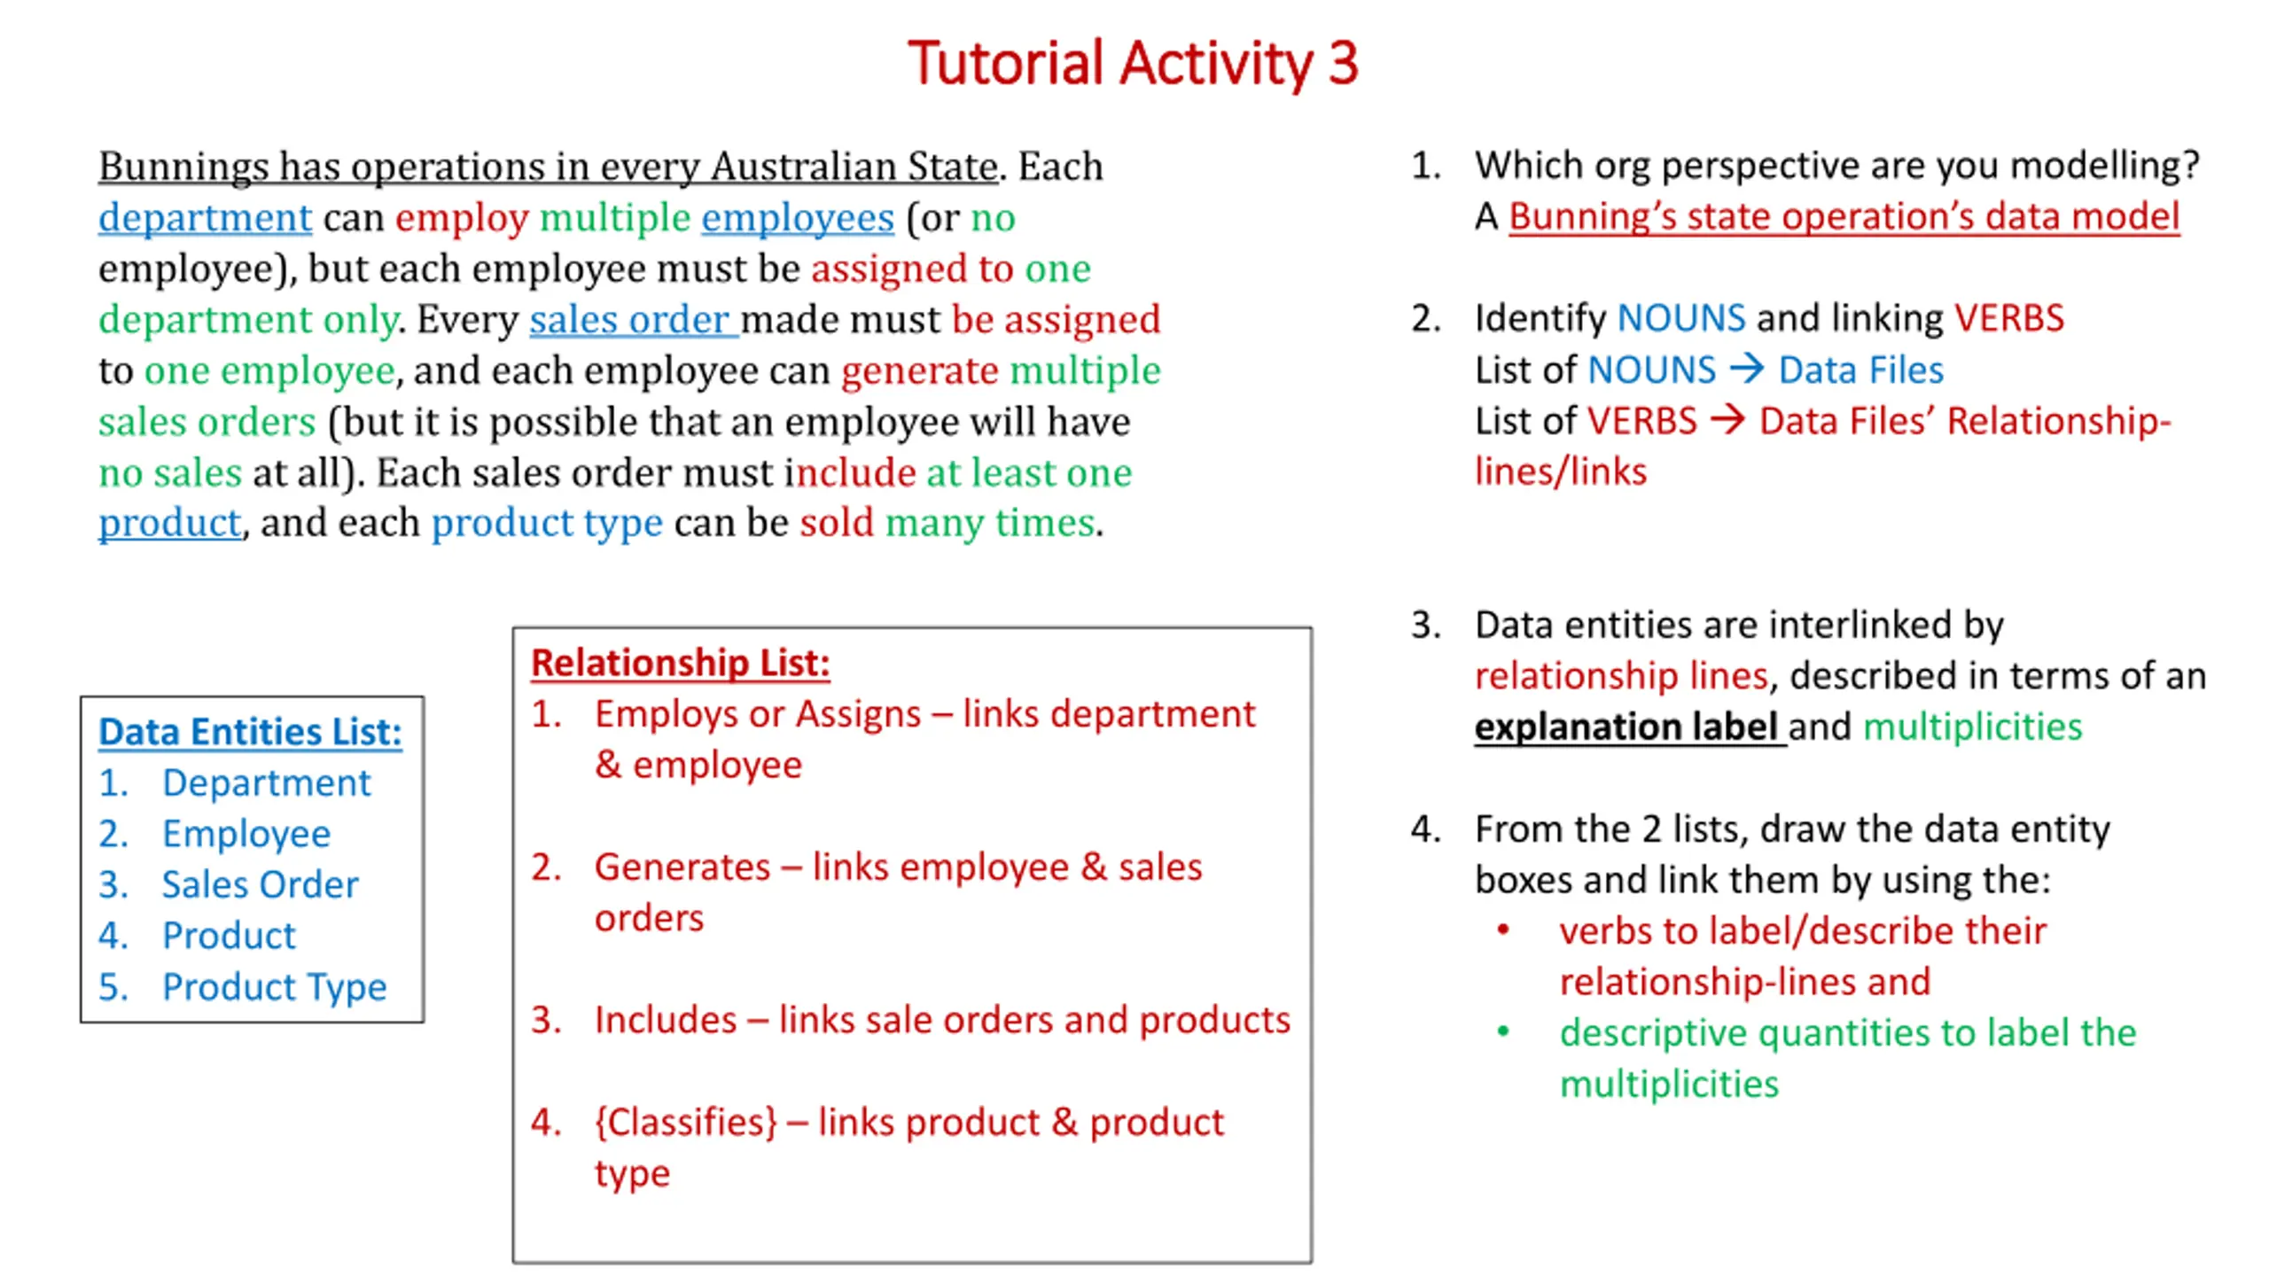This screenshot has width=2269, height=1276.
Task: Click red 'relationship lines' phrase in step 3
Action: coord(1621,677)
